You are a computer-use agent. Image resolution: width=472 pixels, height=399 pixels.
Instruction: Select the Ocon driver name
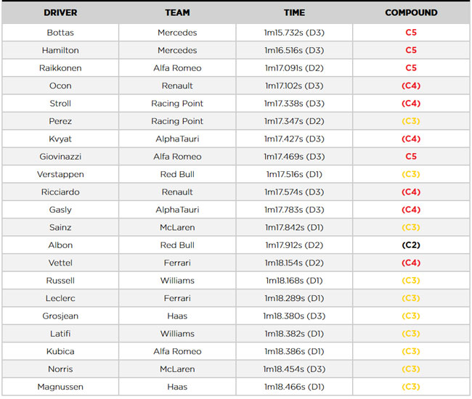point(60,86)
